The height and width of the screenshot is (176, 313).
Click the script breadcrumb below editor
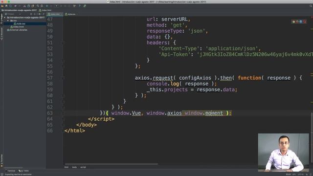(83, 167)
